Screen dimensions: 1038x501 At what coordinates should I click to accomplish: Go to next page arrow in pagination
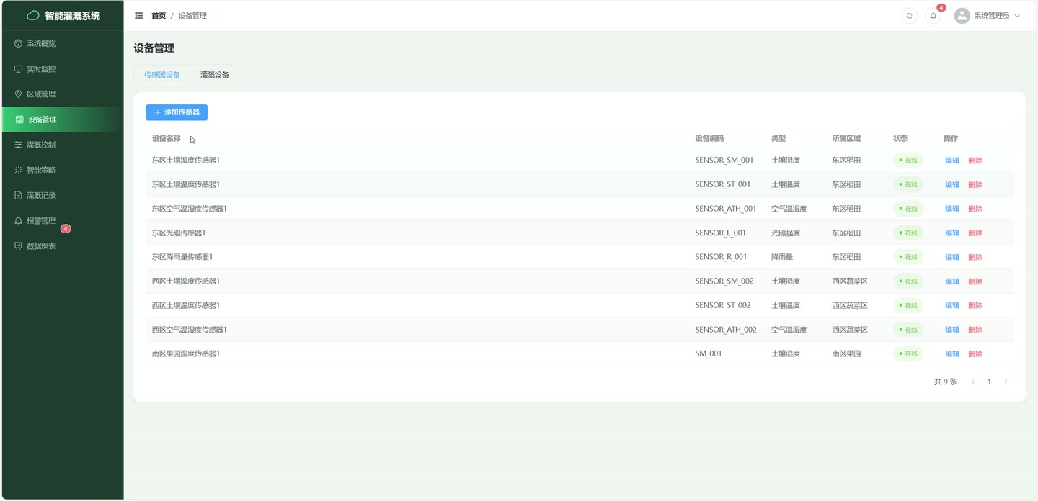tap(1006, 382)
